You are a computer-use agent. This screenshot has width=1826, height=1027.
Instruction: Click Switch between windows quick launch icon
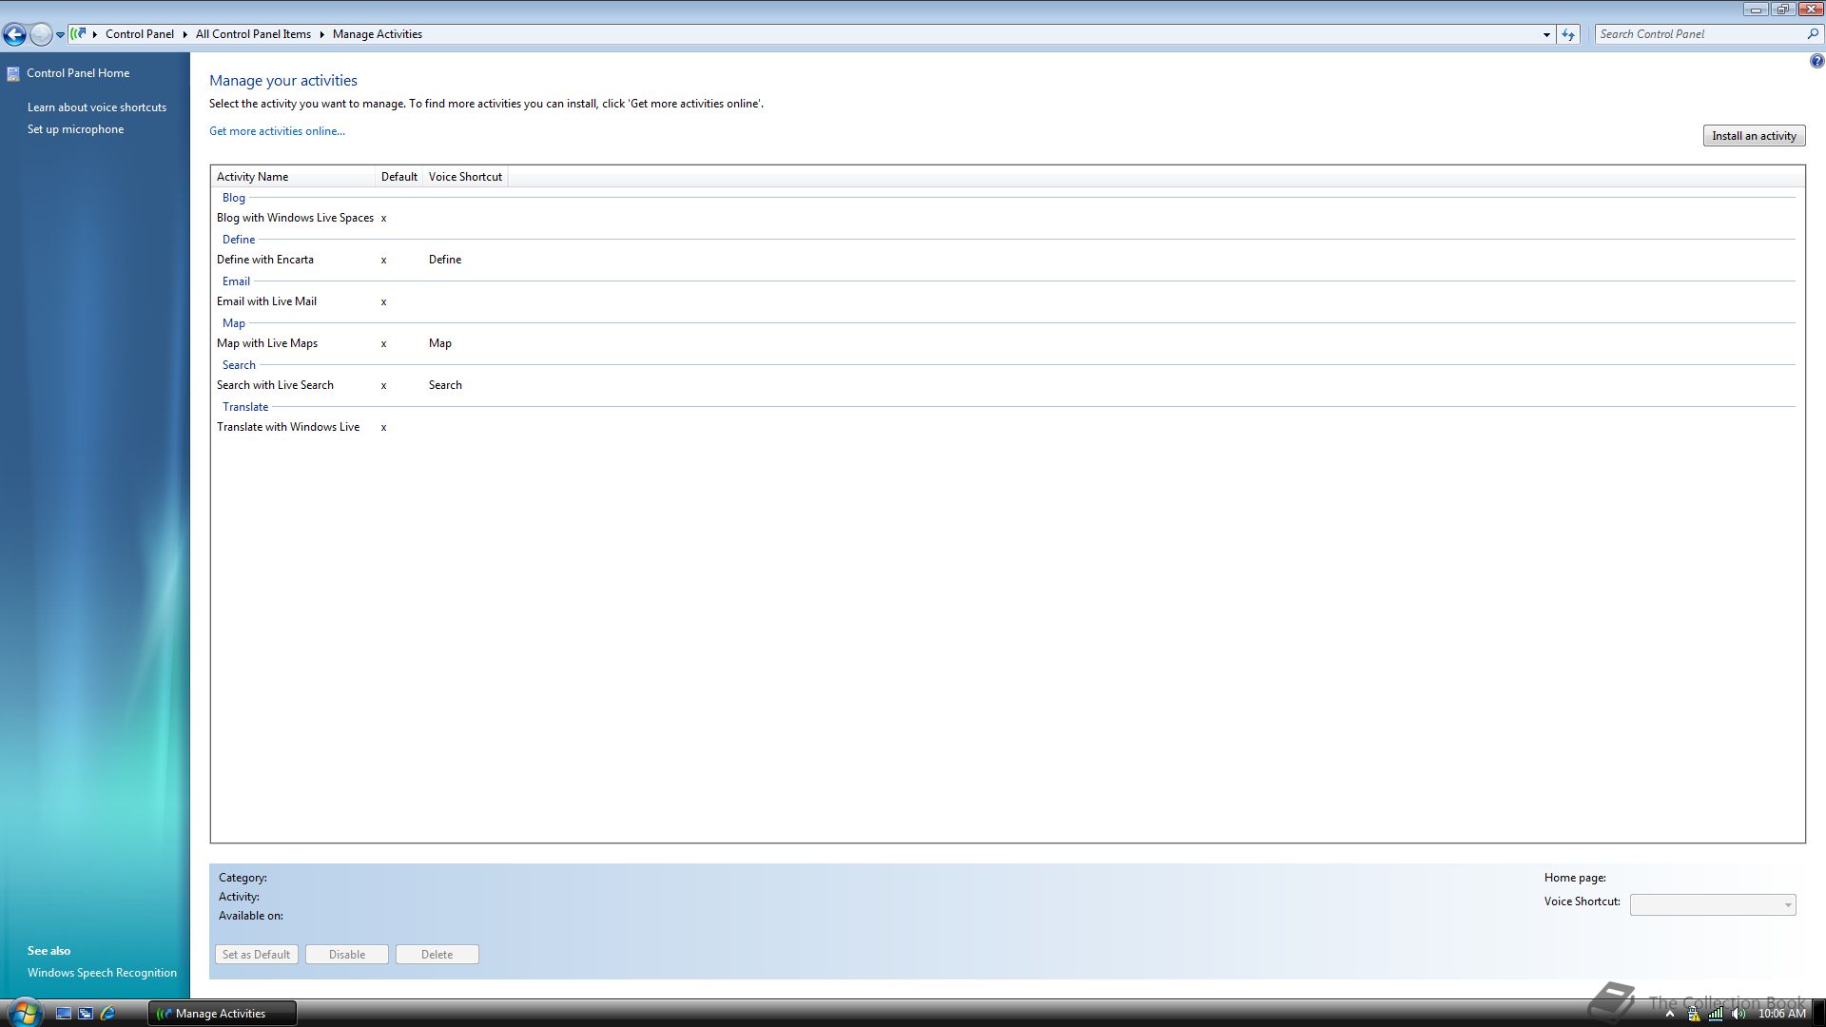[86, 1014]
